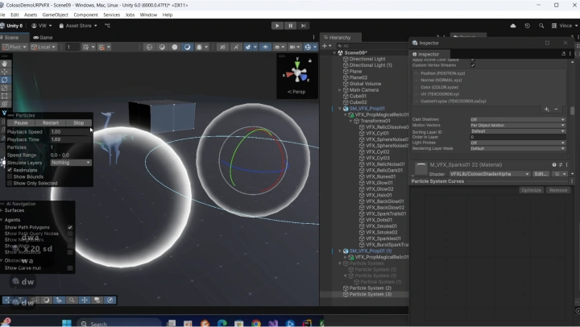Open the Shader VFXLib/ColosoShaderAlpha dropdown

click(x=490, y=174)
